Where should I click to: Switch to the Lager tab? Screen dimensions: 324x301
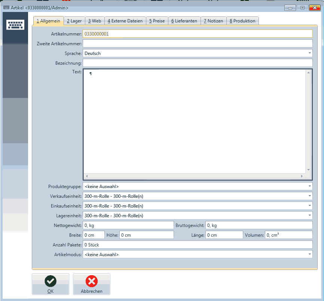[74, 21]
